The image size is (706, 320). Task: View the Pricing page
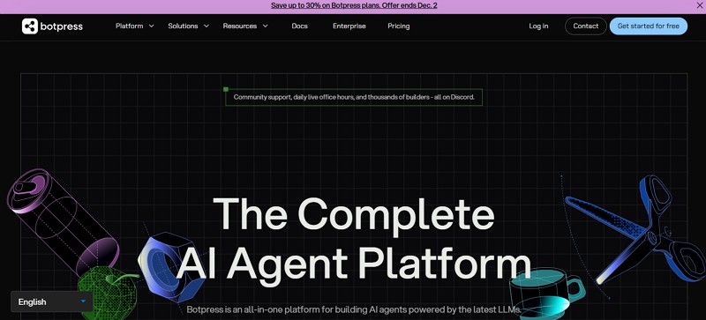[x=399, y=26]
